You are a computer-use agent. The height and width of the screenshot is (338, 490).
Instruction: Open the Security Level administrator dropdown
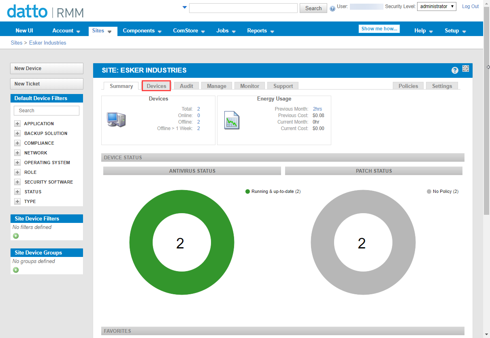coord(437,6)
